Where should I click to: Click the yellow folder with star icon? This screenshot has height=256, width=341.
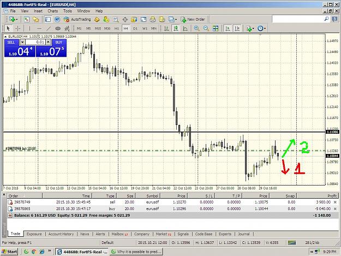(35, 19)
